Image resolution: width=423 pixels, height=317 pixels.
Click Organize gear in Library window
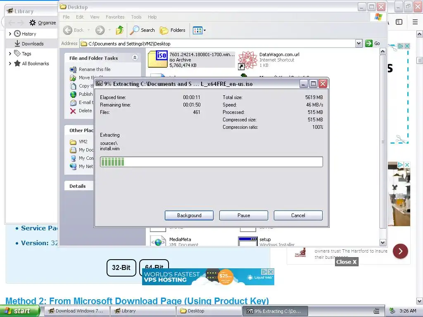[33, 23]
